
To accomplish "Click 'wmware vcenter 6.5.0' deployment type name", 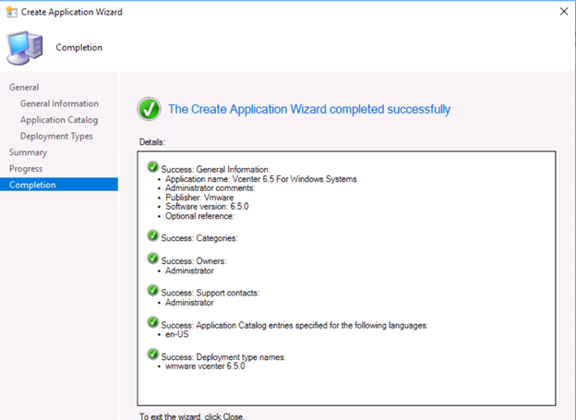I will (205, 366).
